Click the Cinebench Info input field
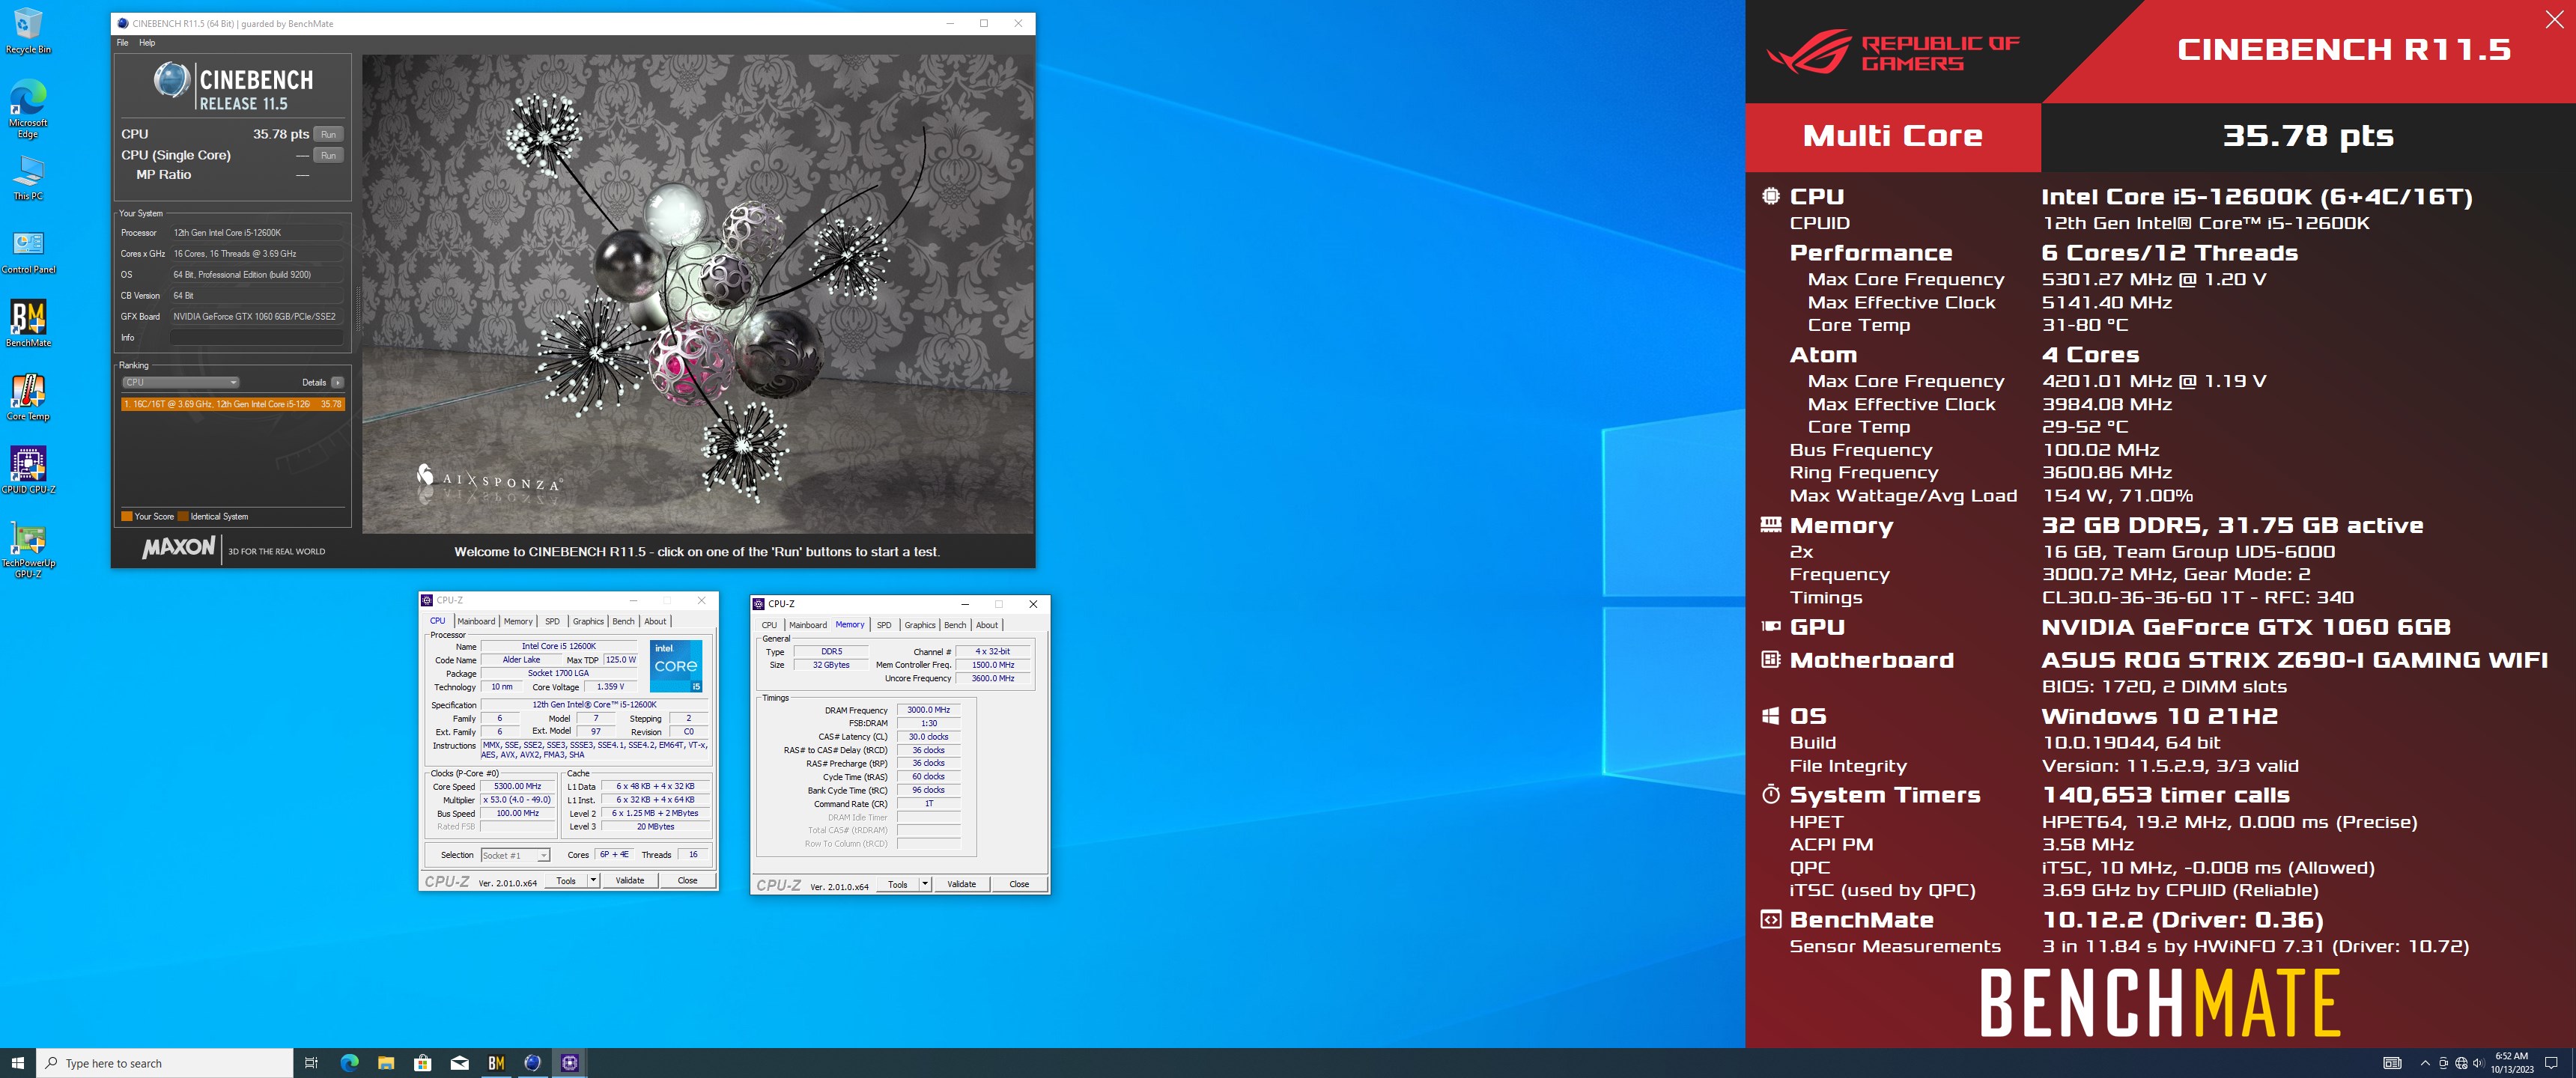The height and width of the screenshot is (1078, 2576). [256, 338]
